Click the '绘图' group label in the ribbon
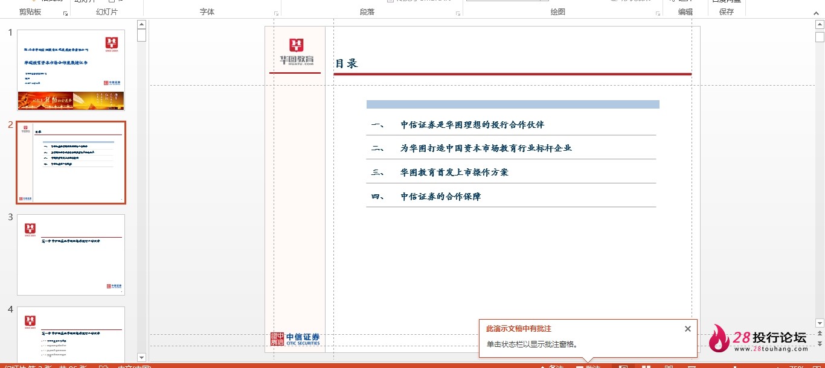Screen dimensions: 825x368 (x=558, y=12)
